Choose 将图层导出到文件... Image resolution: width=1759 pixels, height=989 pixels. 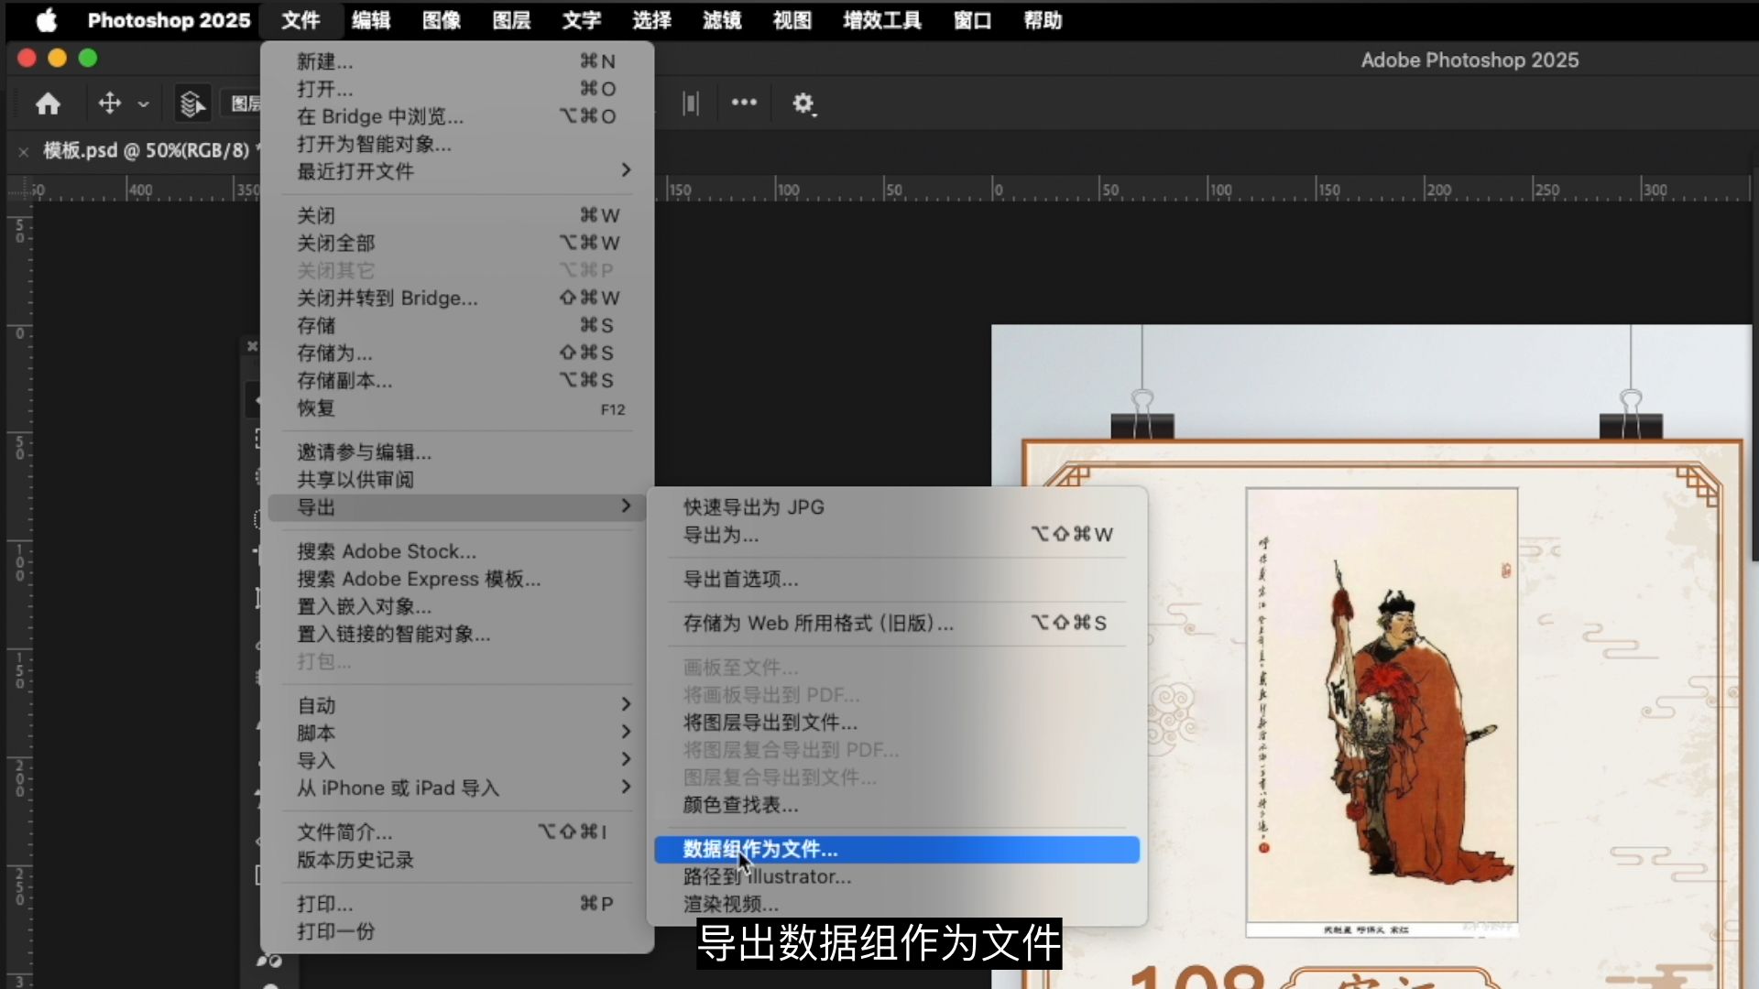pyautogui.click(x=897, y=723)
